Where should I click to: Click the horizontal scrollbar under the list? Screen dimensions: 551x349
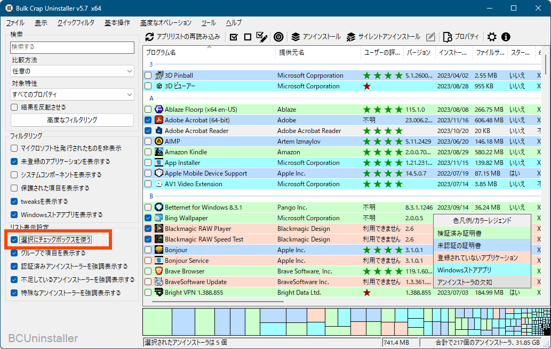[x=218, y=301]
